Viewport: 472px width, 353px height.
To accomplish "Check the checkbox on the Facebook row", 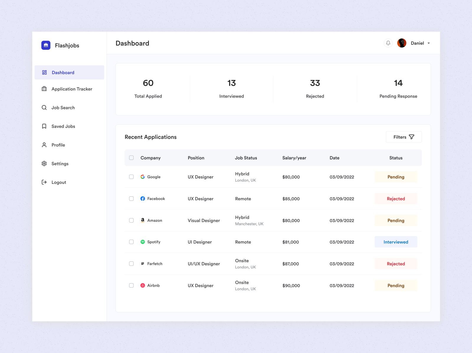I will pos(131,198).
